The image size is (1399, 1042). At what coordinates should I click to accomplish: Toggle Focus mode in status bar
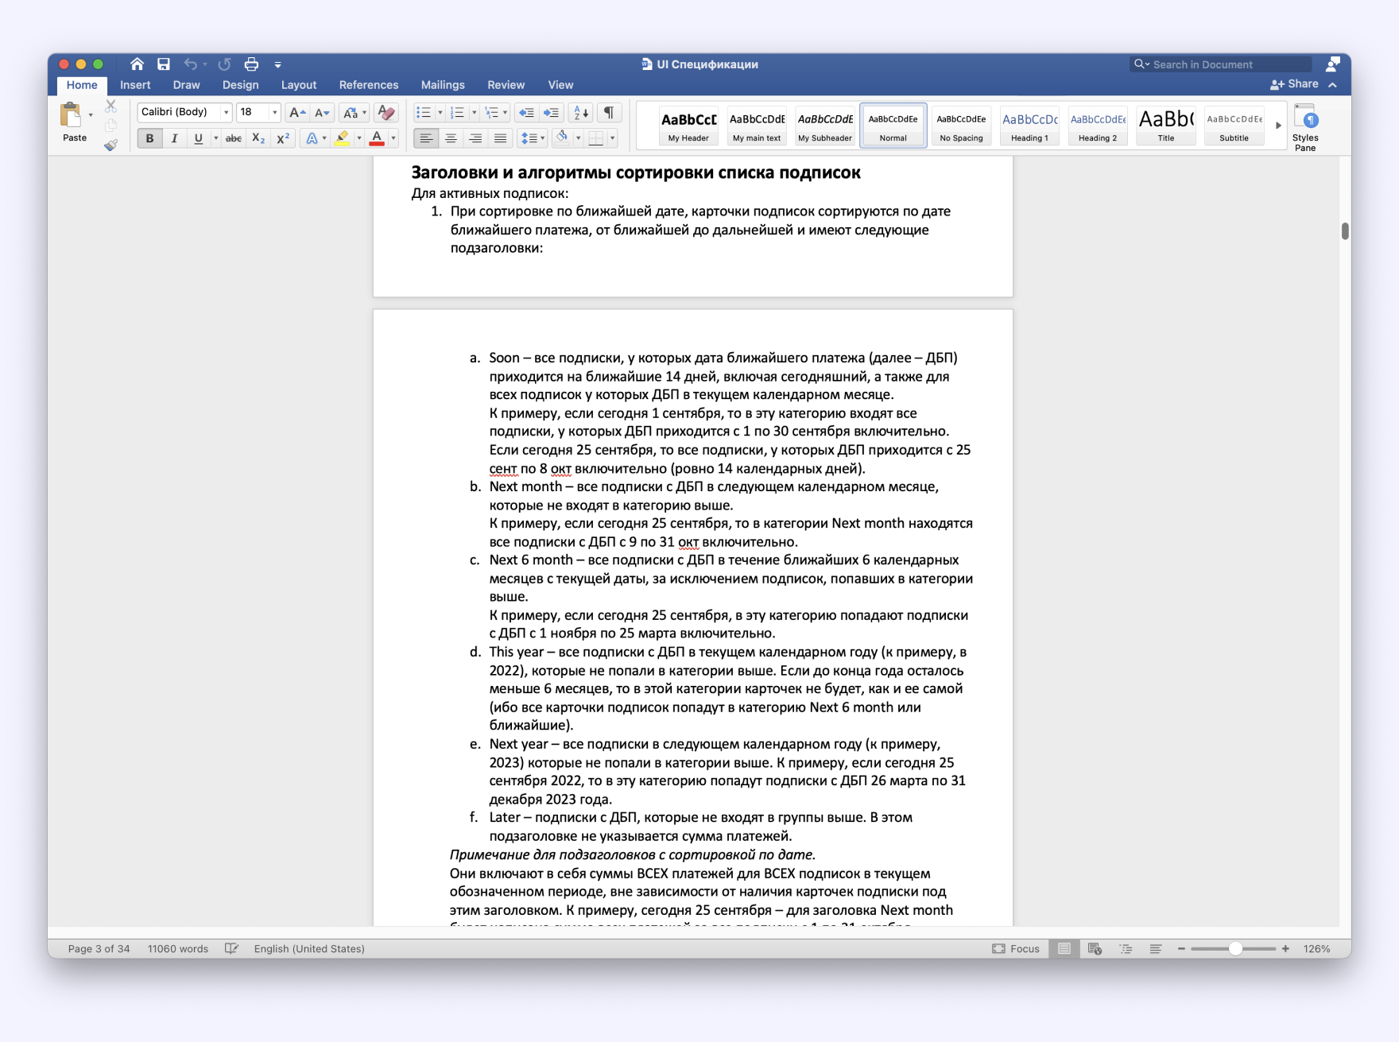(1016, 949)
